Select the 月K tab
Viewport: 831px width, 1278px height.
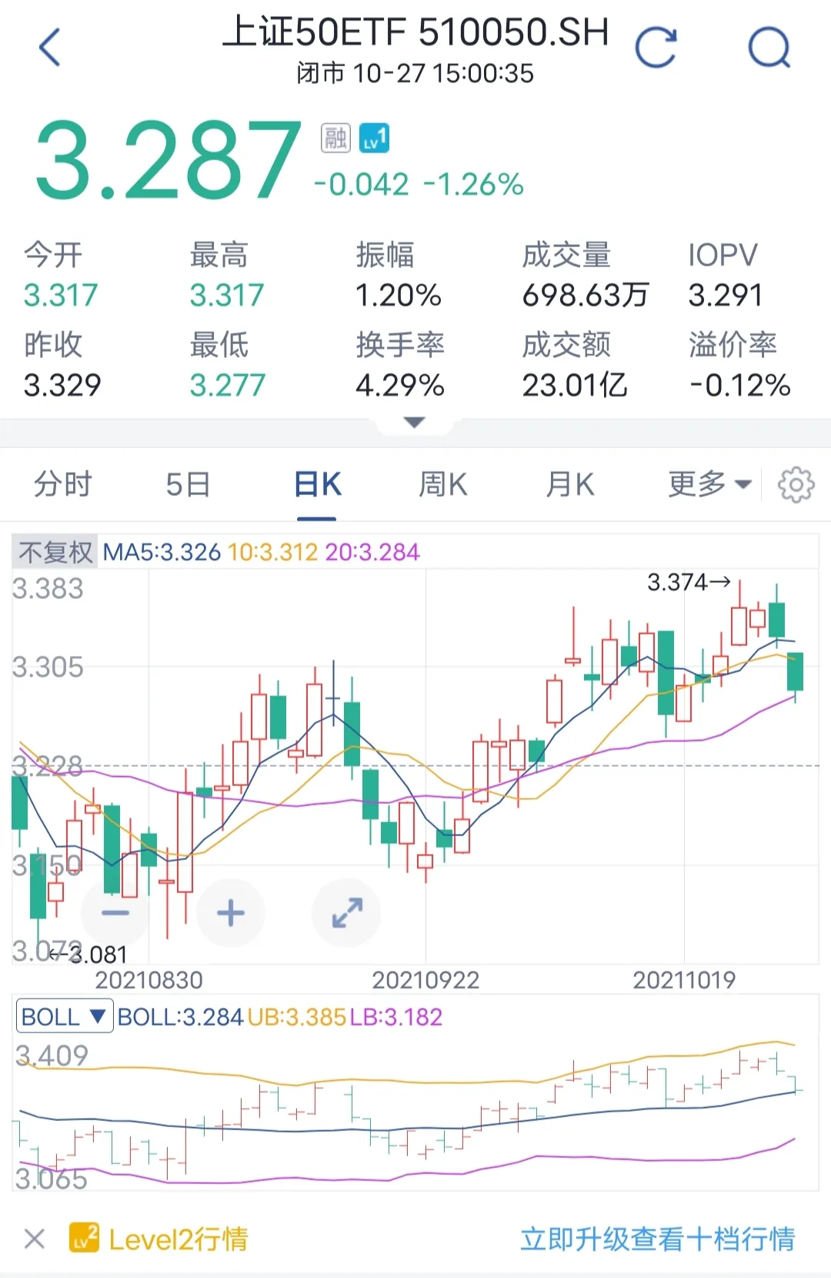click(x=570, y=485)
